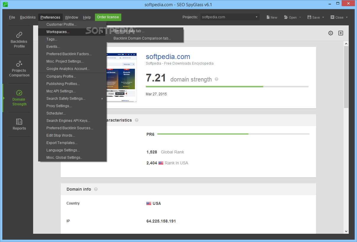Click the Open folder icon
Screen dimensions: 357x242
click(286, 17)
